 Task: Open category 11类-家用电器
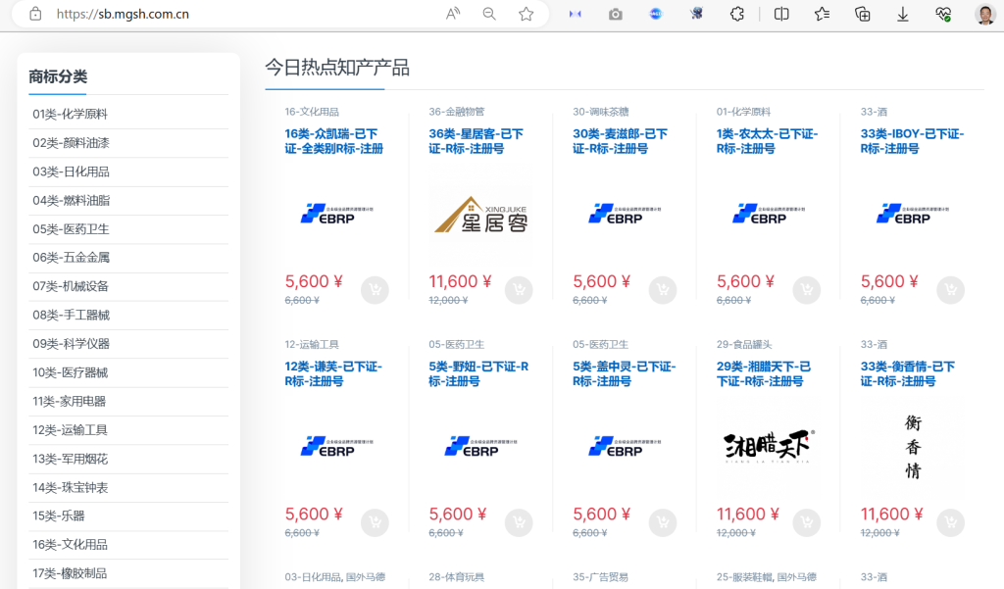(x=70, y=402)
